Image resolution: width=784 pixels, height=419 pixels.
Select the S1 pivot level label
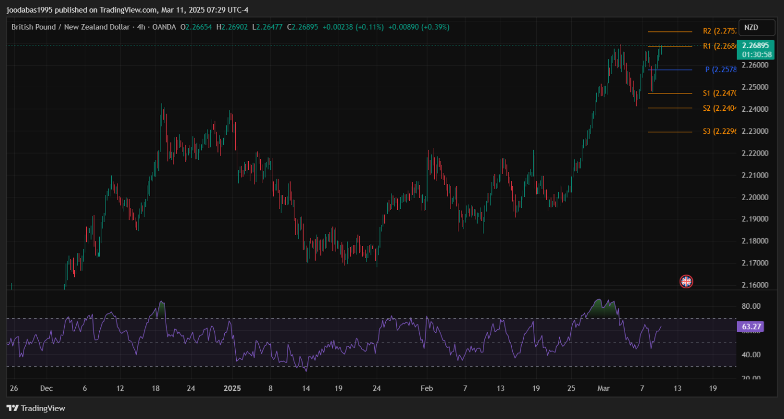[720, 93]
